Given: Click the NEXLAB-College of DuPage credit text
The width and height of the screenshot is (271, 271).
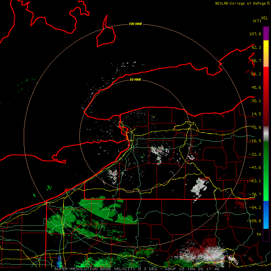Looking at the screenshot, I should point(242,3).
